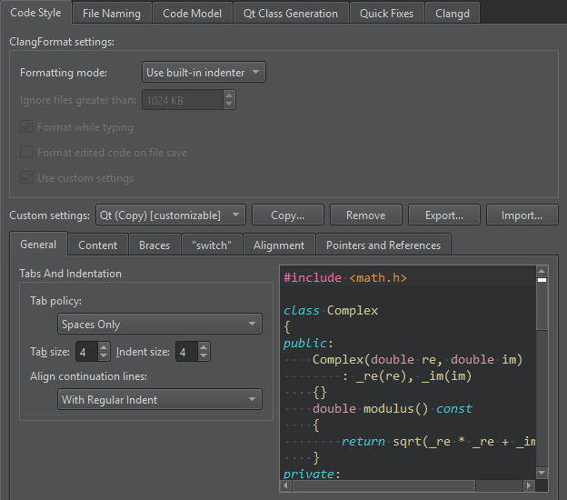This screenshot has height=500, width=567.
Task: Enable Format edited code on file save
Action: (26, 153)
